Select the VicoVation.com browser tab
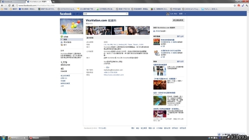The width and height of the screenshot is (249, 140). click(39, 2)
